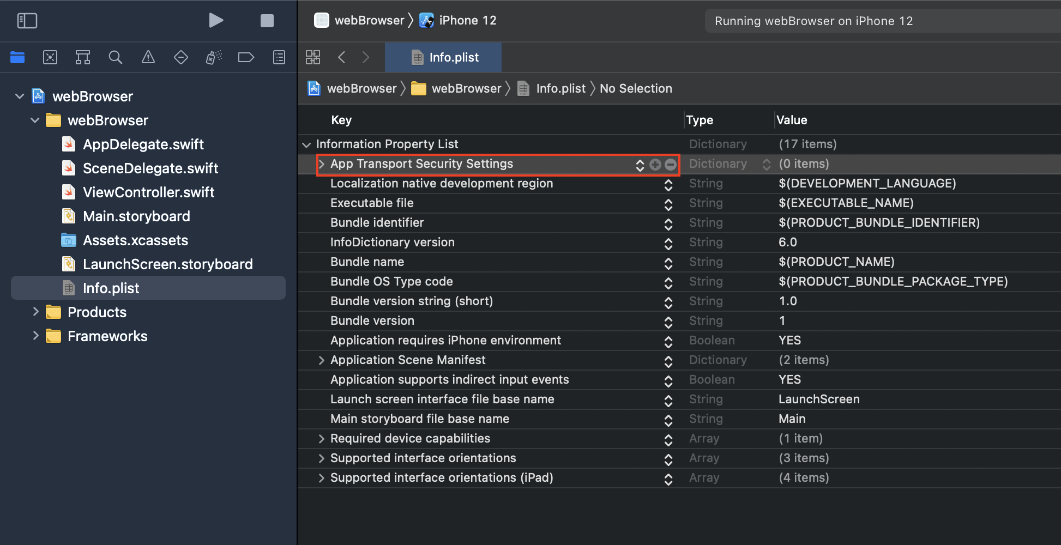This screenshot has width=1061, height=545.
Task: Remove the App Transport Security Settings row
Action: coord(671,165)
